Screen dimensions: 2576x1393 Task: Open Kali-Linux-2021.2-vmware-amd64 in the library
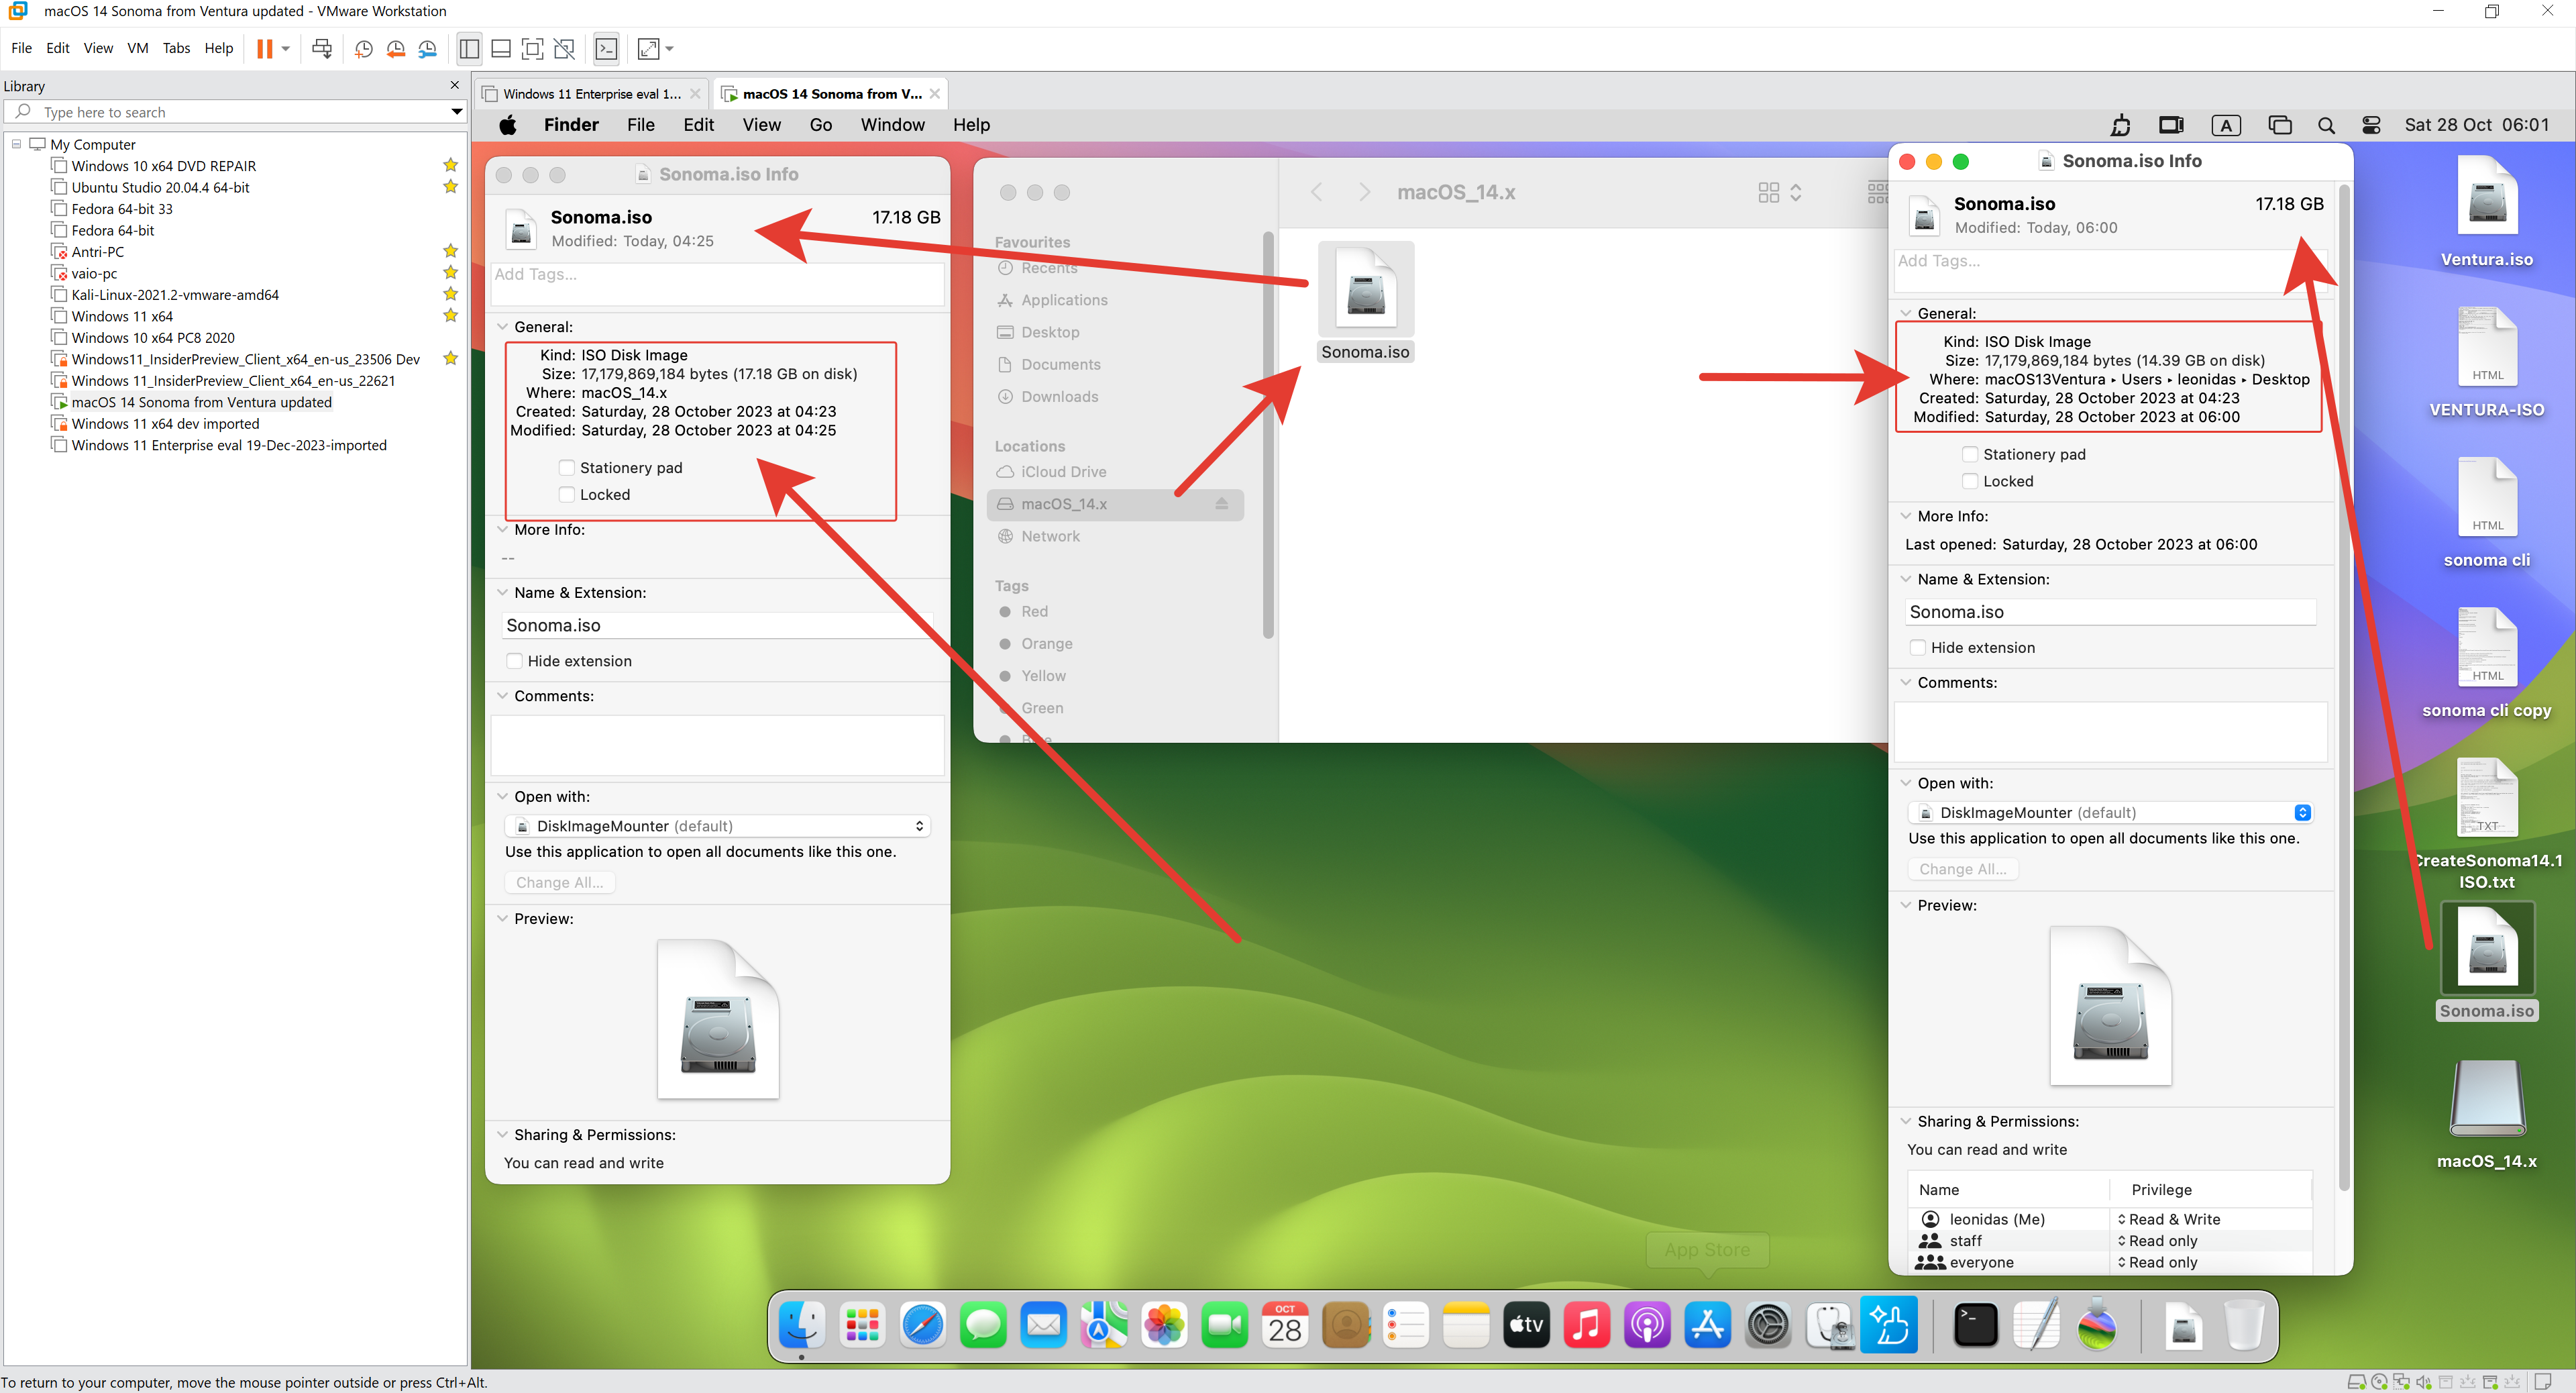pyautogui.click(x=175, y=295)
